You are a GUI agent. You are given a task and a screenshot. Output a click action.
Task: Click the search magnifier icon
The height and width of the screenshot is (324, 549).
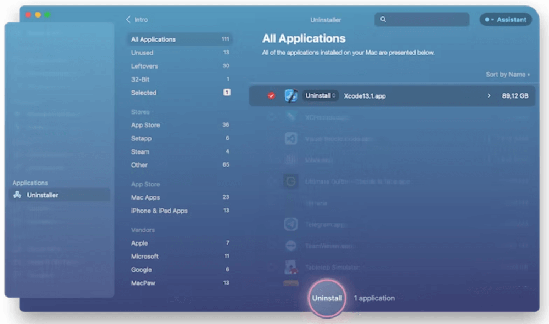coord(383,20)
